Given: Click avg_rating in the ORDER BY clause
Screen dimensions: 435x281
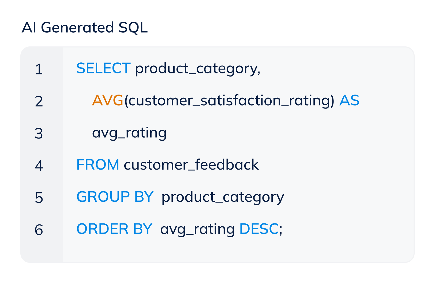Looking at the screenshot, I should point(197,230).
